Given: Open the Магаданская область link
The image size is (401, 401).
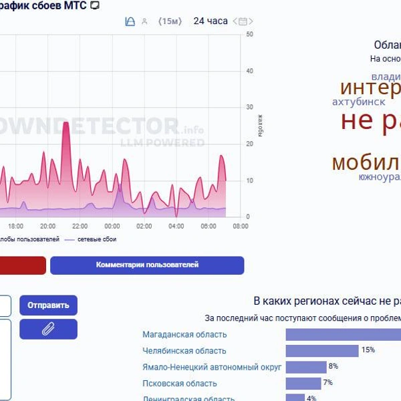Looking at the screenshot, I should click(x=184, y=335).
